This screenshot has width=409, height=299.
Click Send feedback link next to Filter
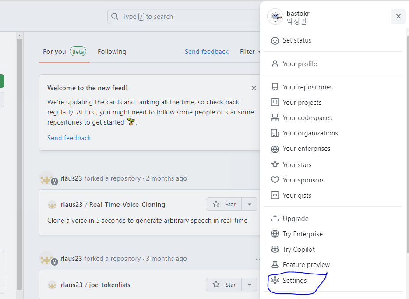pos(207,52)
